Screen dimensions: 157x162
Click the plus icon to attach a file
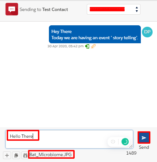tap(7, 155)
